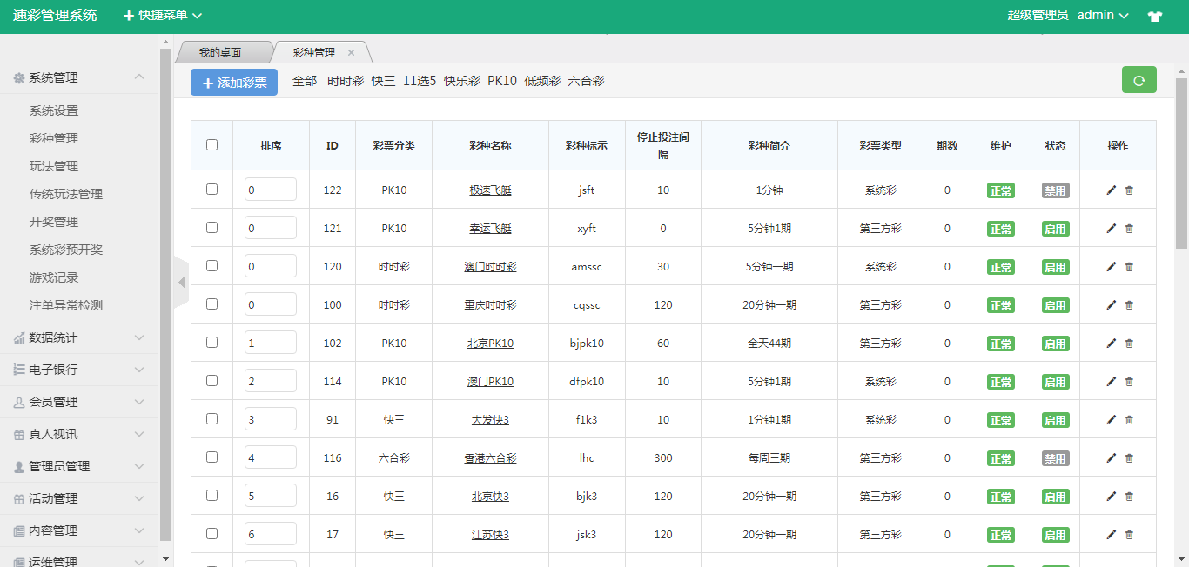Click the sort input for 江苏快3 row
This screenshot has height=567, width=1189.
(x=270, y=534)
